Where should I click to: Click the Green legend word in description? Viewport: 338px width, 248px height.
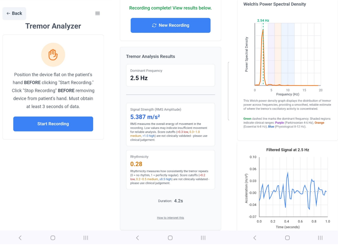click(x=247, y=119)
